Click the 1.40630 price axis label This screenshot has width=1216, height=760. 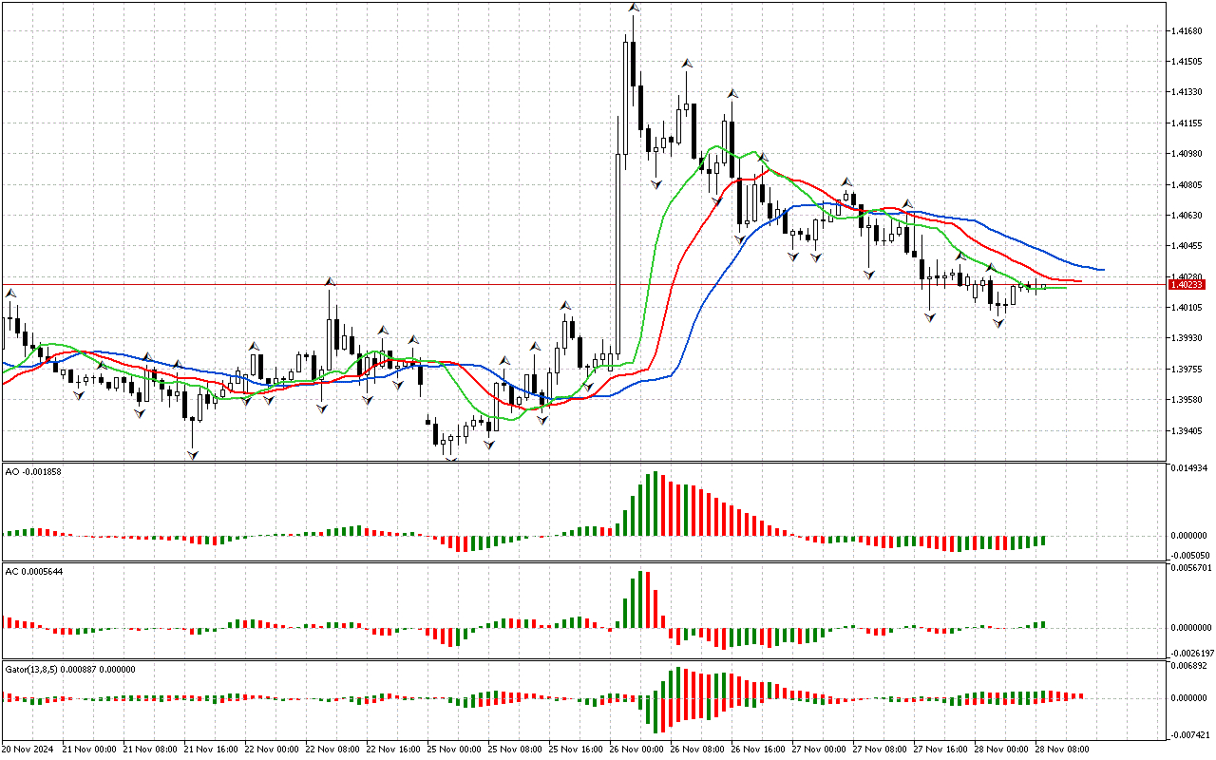(x=1187, y=216)
